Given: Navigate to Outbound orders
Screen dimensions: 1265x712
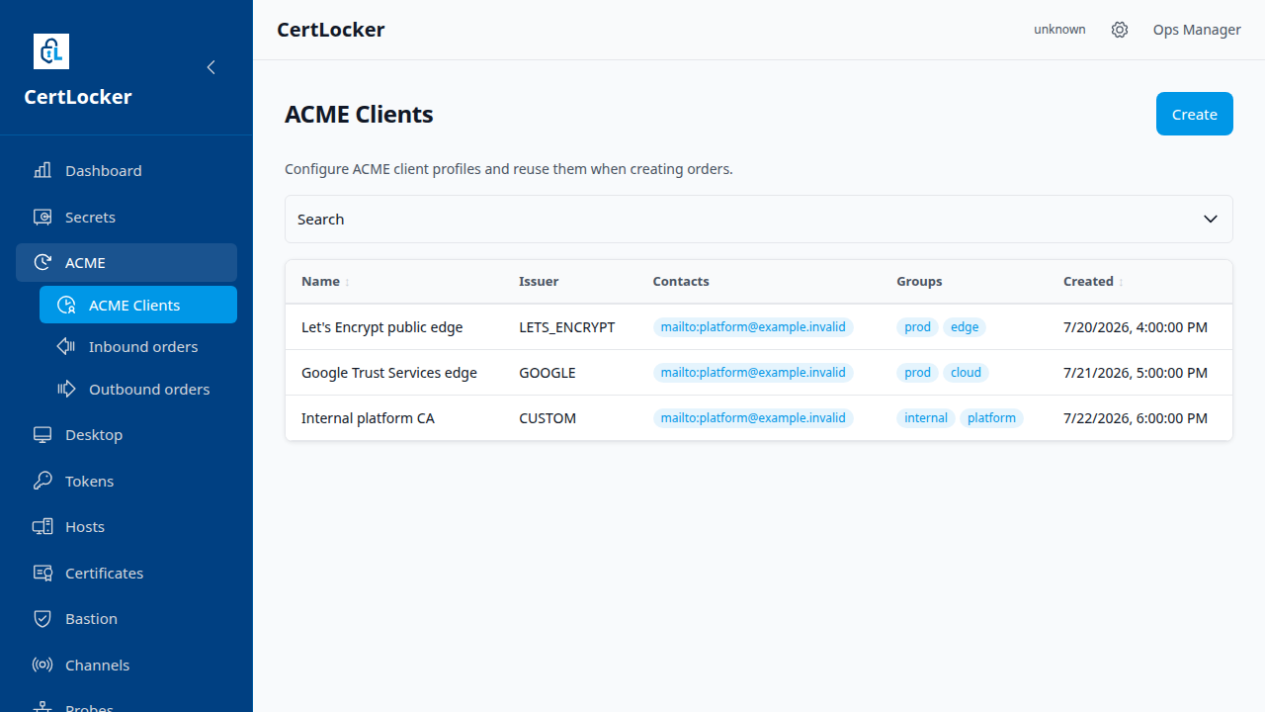Looking at the screenshot, I should tap(138, 389).
